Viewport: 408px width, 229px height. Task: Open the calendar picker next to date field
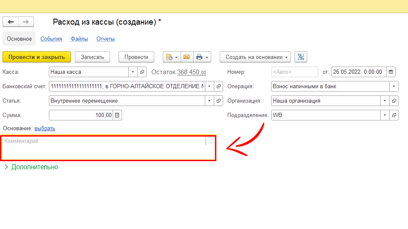391,72
